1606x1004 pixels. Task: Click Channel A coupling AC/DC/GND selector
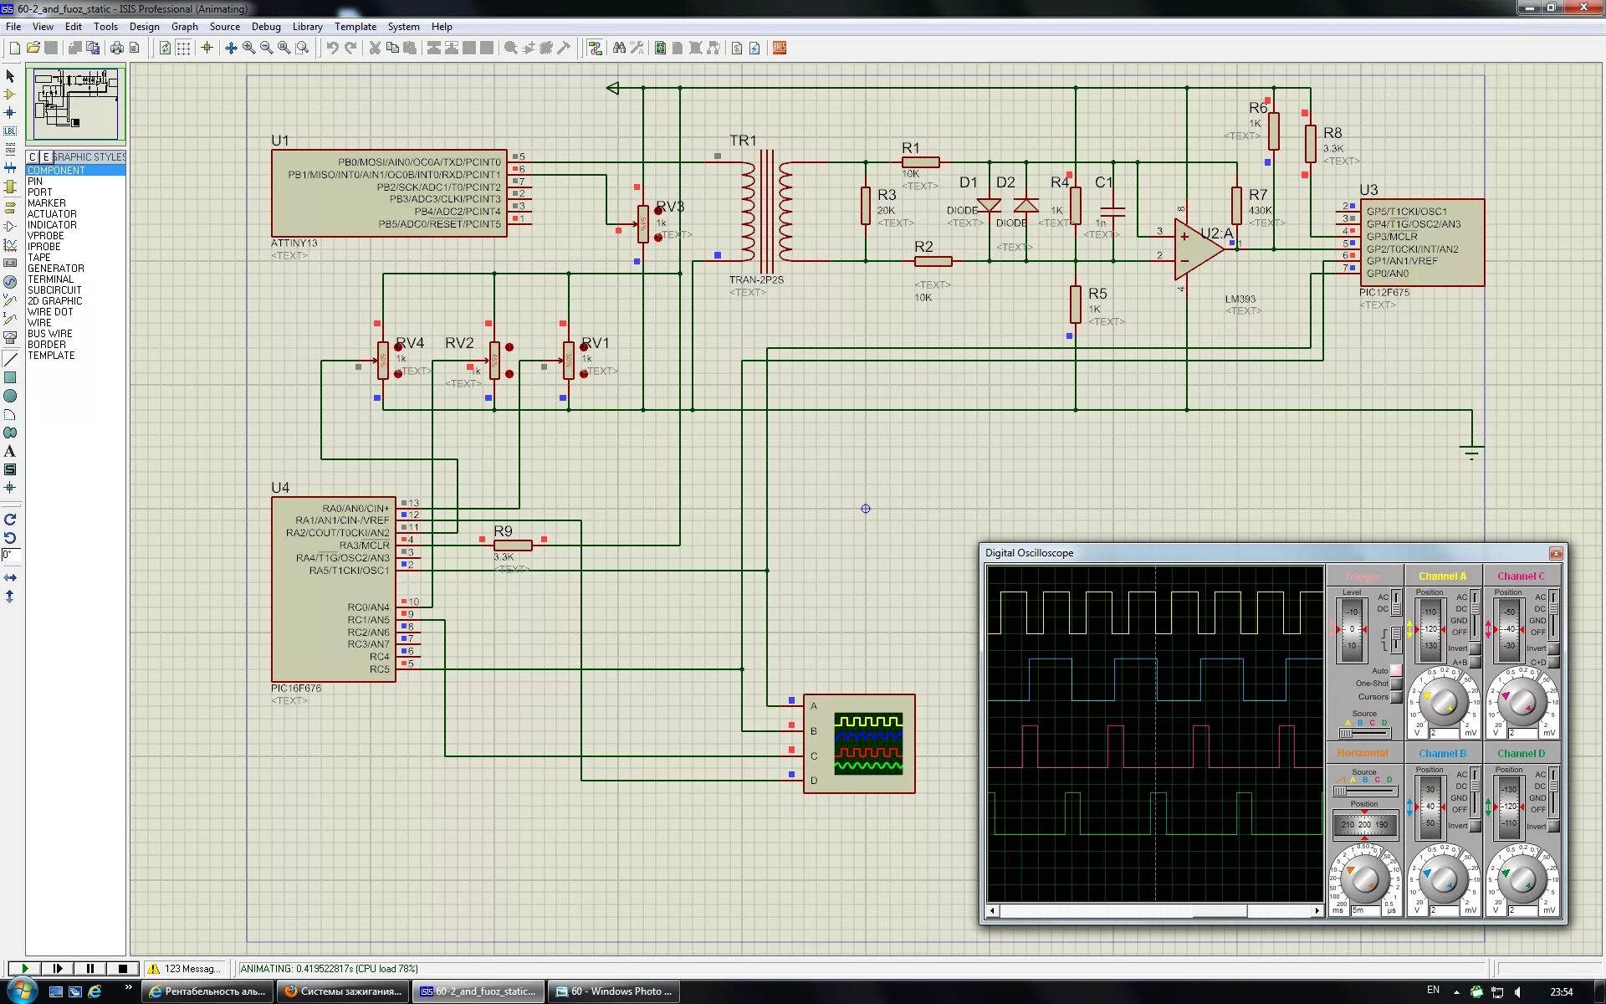pos(1476,614)
